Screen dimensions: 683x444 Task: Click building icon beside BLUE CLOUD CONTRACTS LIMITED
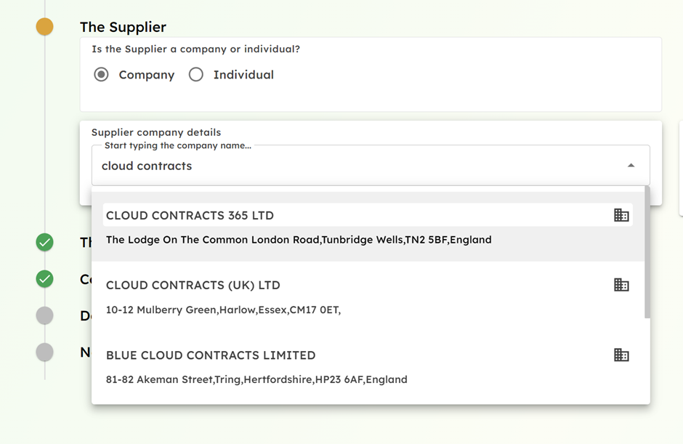621,355
